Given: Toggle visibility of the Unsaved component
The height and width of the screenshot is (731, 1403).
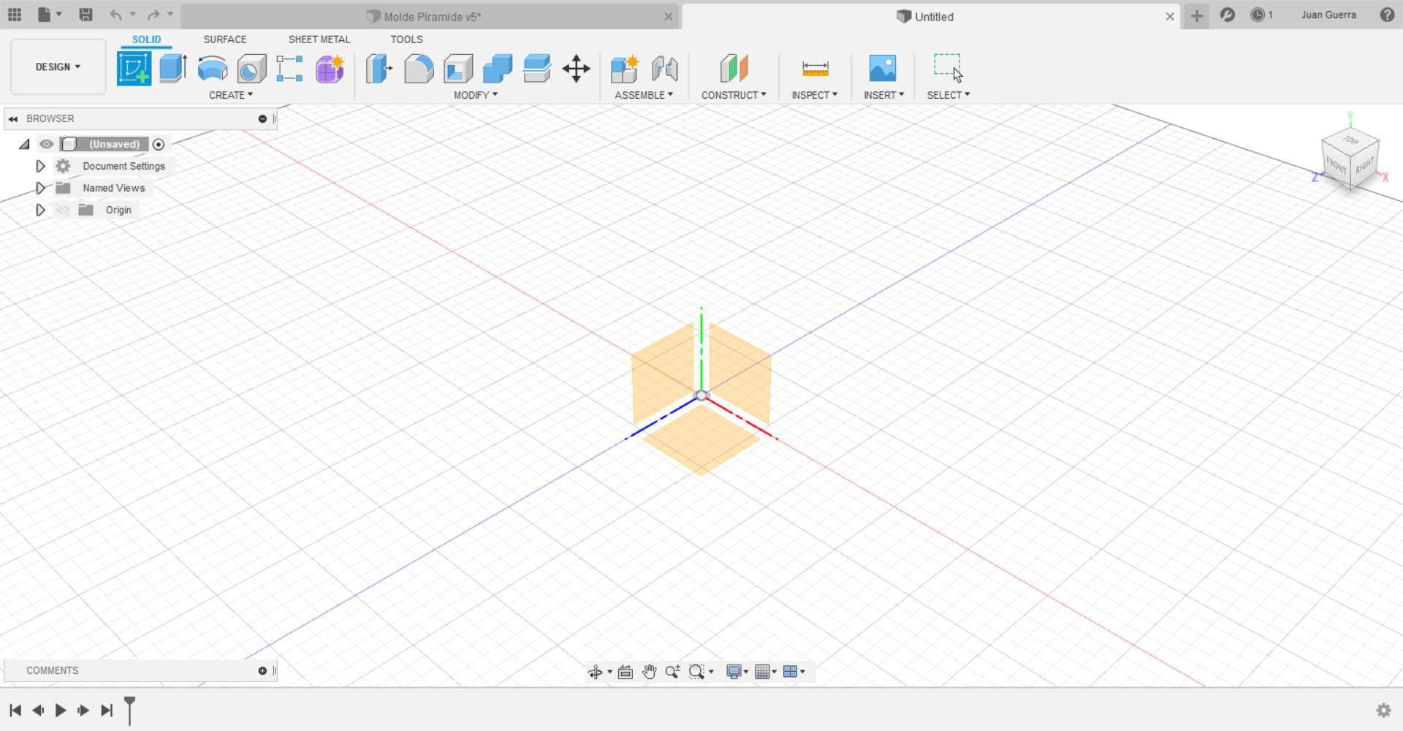Looking at the screenshot, I should pos(47,144).
